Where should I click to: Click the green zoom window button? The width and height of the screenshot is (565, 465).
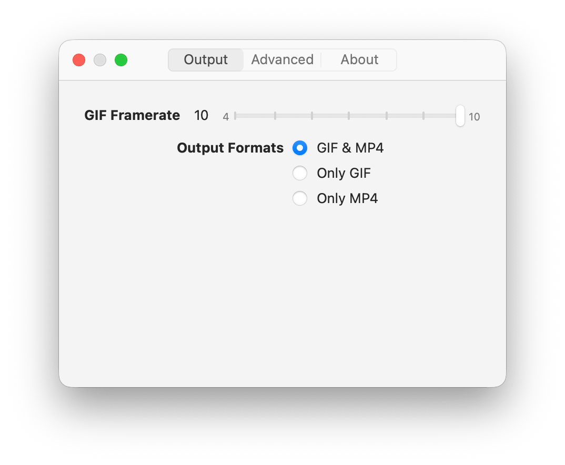coord(121,60)
